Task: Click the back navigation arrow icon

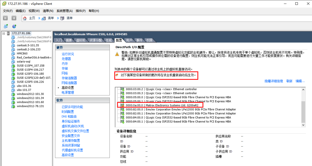Action: (x=5, y=18)
